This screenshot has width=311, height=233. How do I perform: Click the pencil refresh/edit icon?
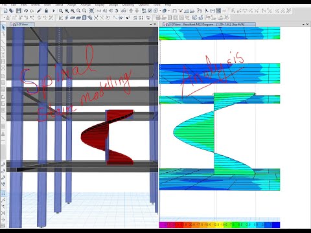39,10
